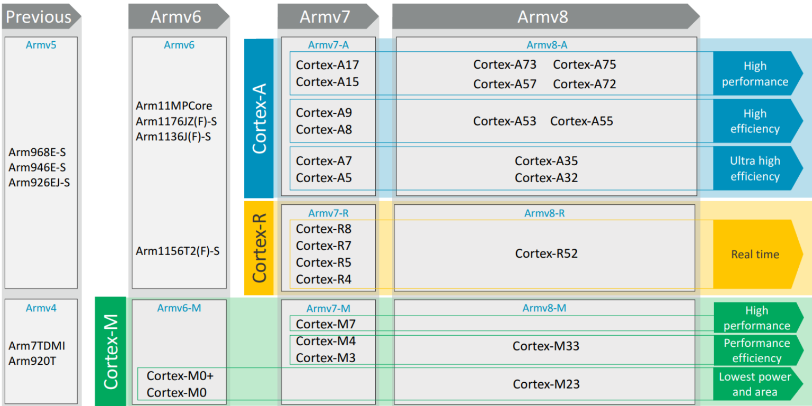This screenshot has height=406, width=812.
Task: Pick the "Cortex-A15" entry
Action: [x=327, y=82]
